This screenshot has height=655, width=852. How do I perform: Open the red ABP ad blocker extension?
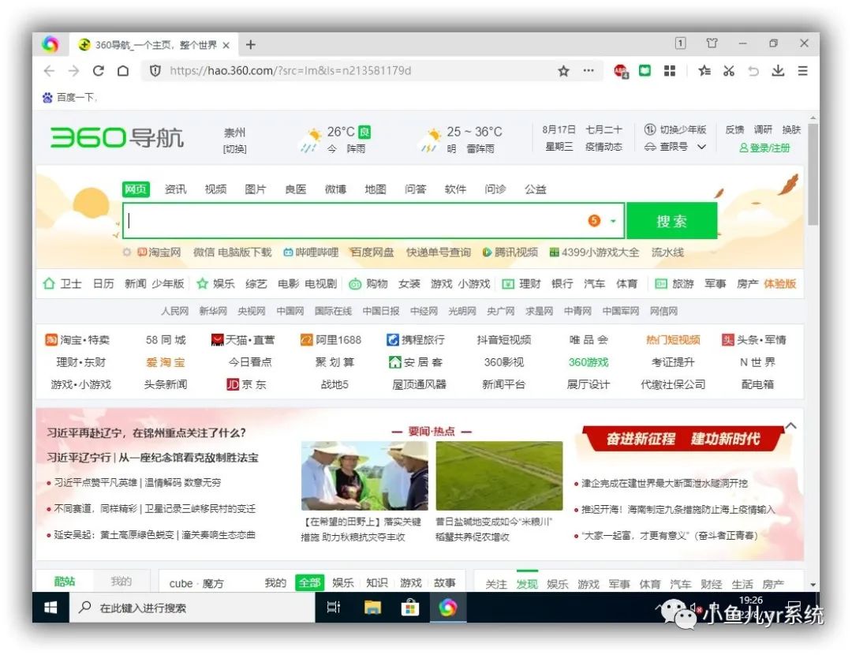621,71
